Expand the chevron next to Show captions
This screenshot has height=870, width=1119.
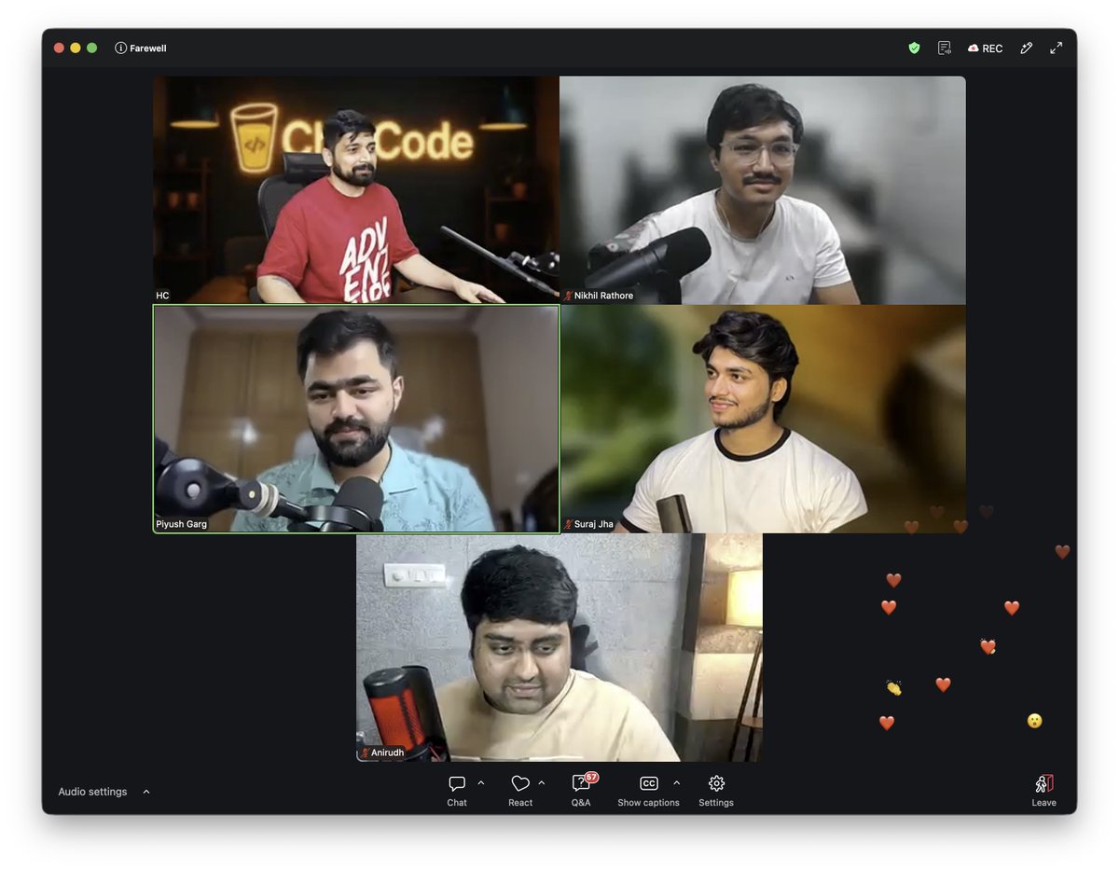677,782
